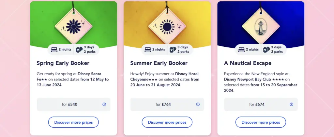This screenshot has width=334, height=137.
Task: Click park tickets icon on Spring Early Booker card
Action: pyautogui.click(x=79, y=49)
